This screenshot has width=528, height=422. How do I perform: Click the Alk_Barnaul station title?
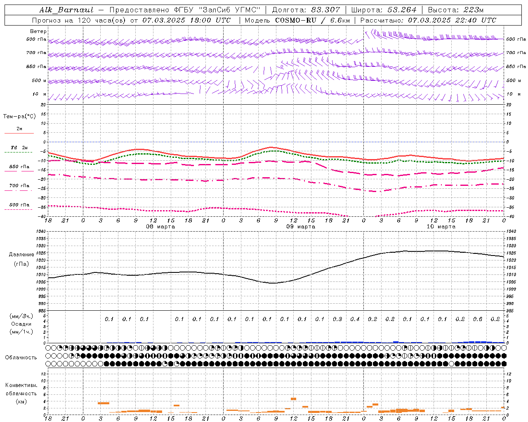click(66, 10)
